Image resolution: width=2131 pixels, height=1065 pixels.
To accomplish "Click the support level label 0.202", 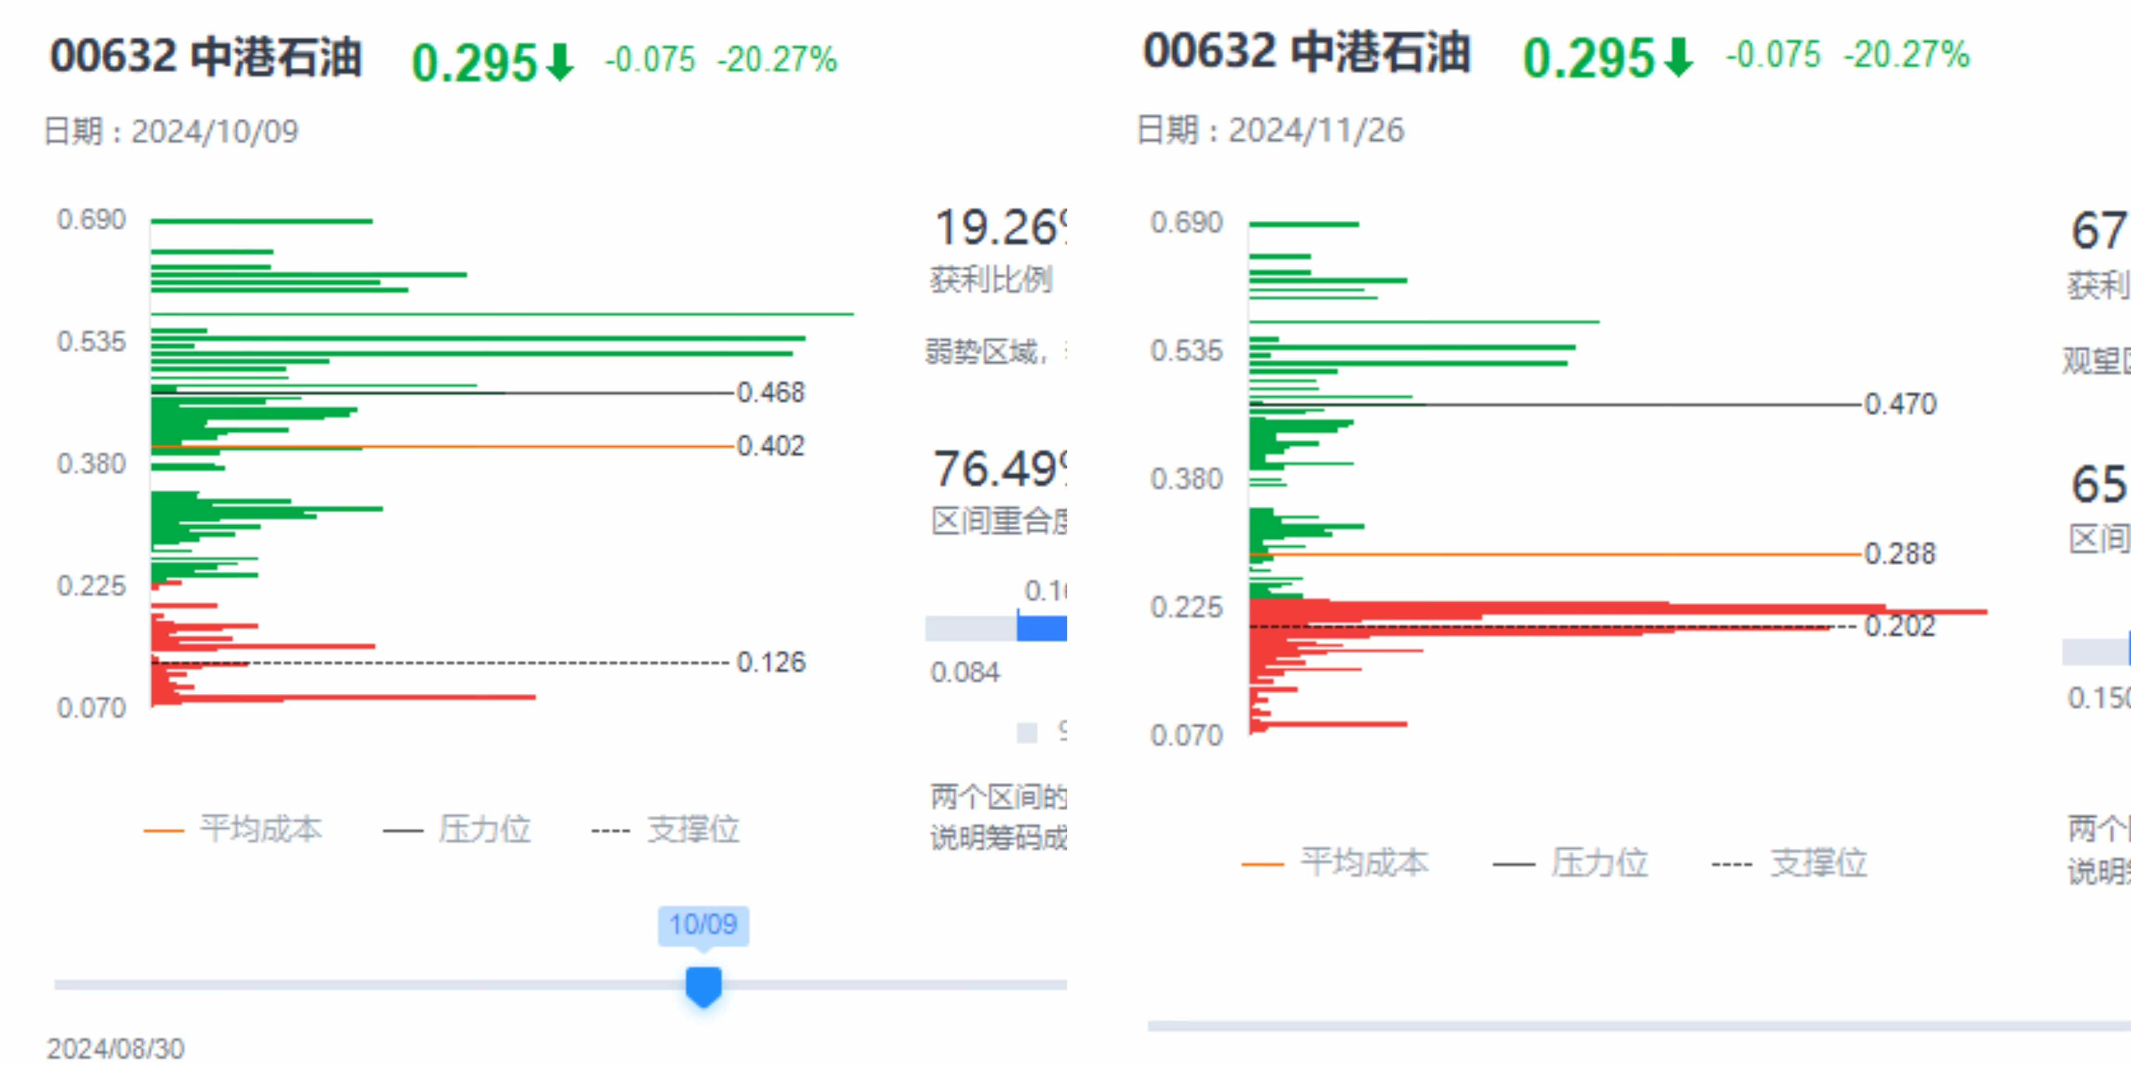I will [1900, 626].
